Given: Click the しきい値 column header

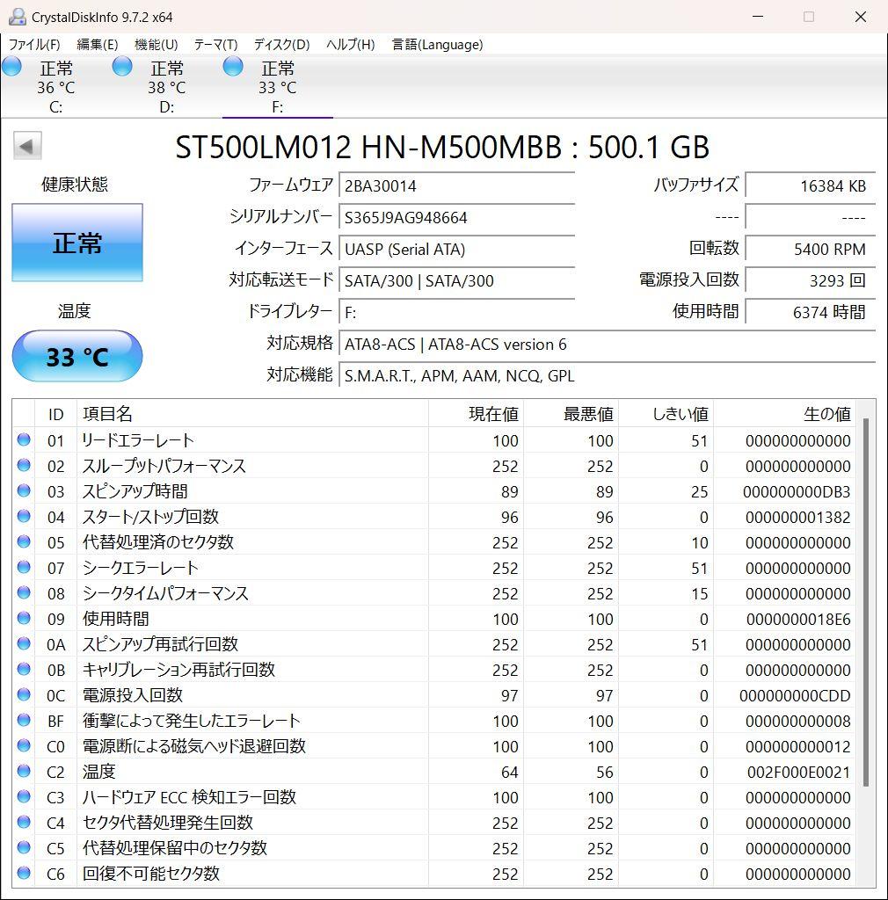Looking at the screenshot, I should point(666,414).
